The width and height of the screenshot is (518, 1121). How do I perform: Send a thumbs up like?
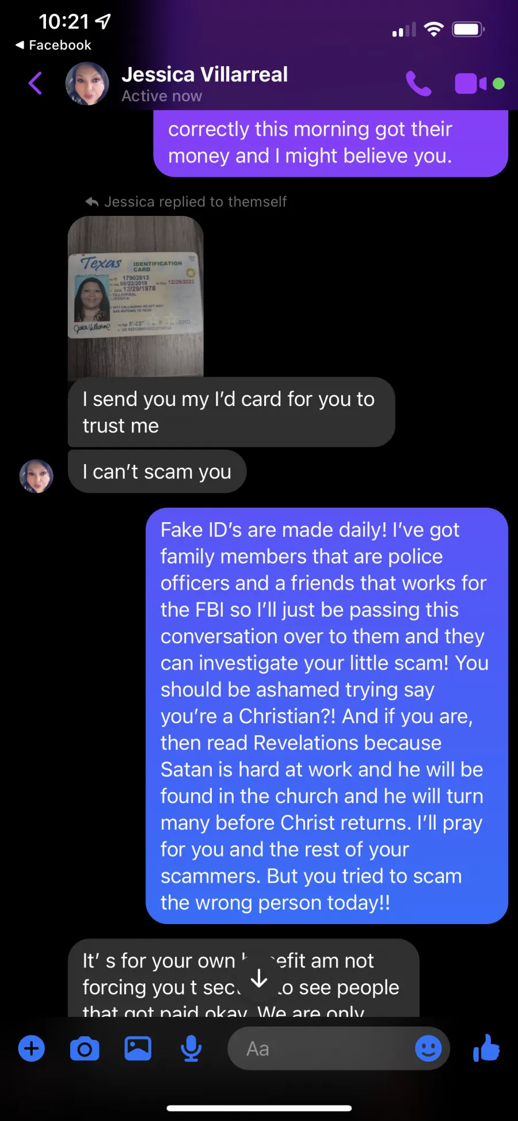[x=486, y=1048]
